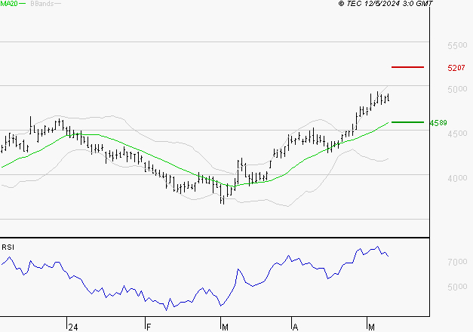
Task: Click the last M May marker on time axis
Action: 371,327
